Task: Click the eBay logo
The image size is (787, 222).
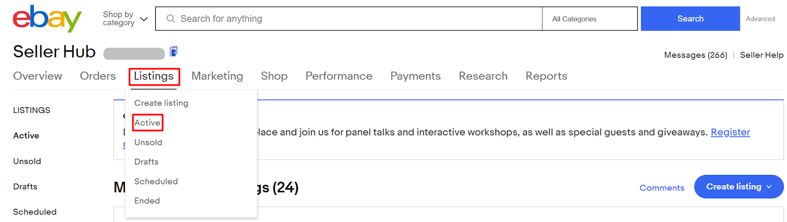Action: tap(47, 19)
